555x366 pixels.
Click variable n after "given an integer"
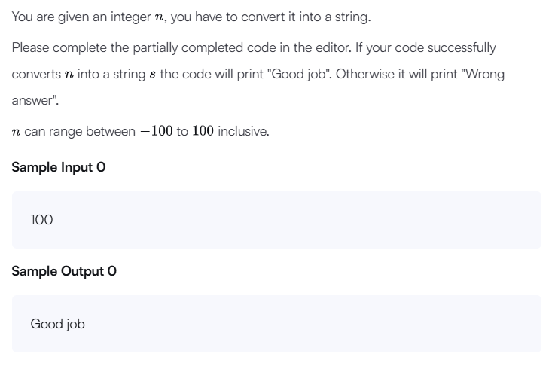pyautogui.click(x=159, y=17)
